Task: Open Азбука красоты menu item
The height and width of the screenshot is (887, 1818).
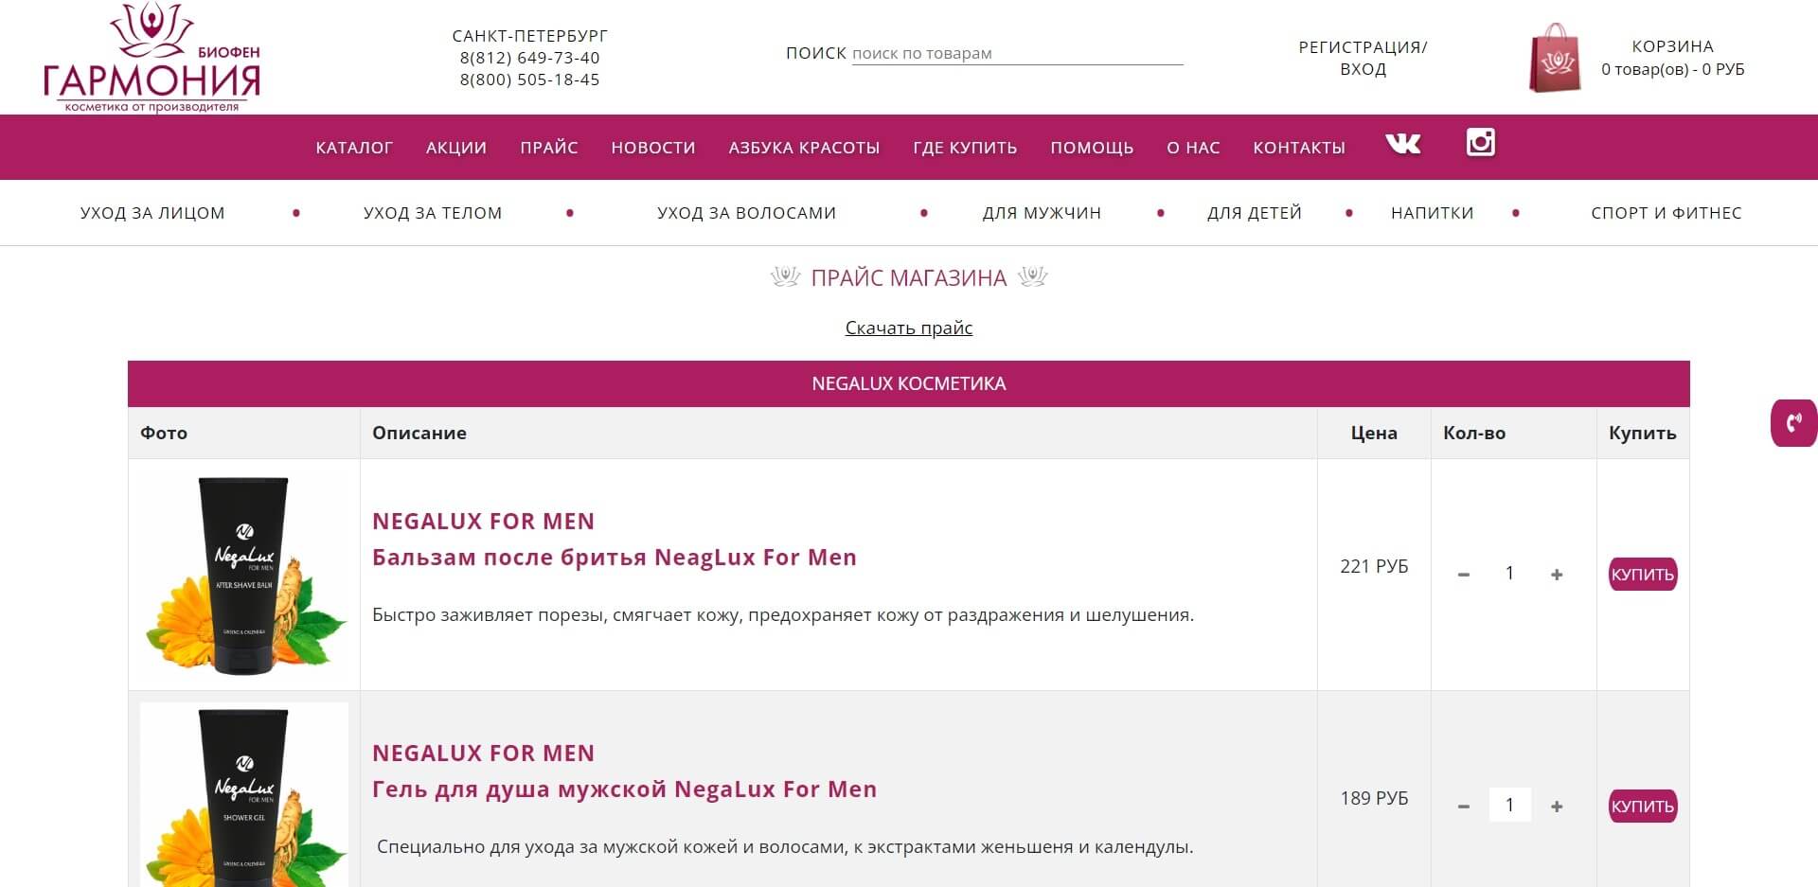Action: [x=804, y=148]
